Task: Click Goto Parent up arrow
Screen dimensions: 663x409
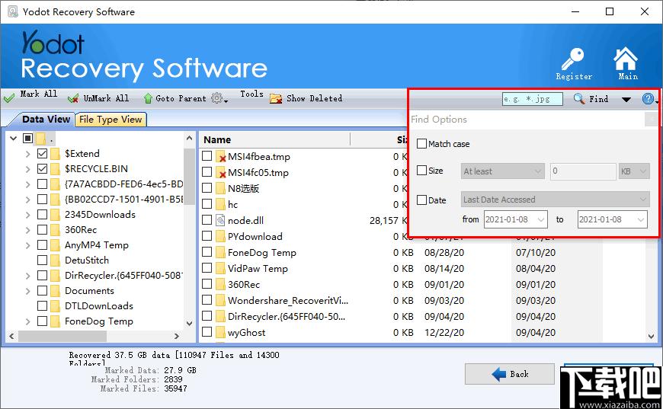Action: click(x=148, y=98)
